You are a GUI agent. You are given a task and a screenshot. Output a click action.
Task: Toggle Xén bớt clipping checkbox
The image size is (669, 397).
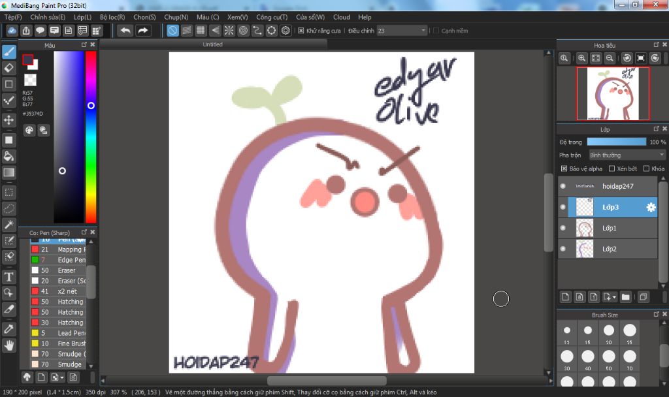click(x=612, y=168)
